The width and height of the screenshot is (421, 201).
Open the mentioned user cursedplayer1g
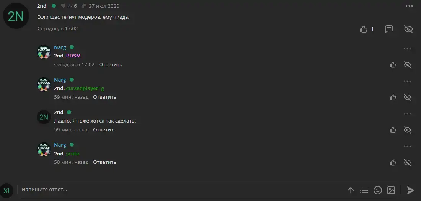click(85, 88)
